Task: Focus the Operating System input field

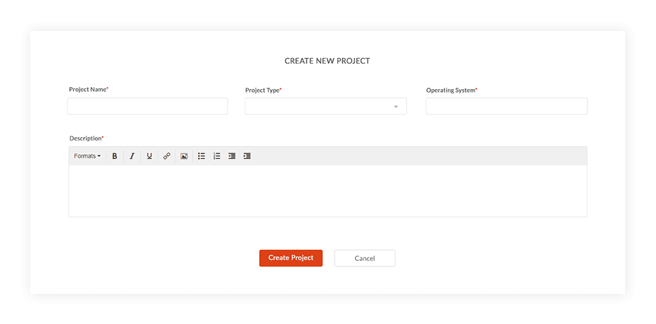Action: click(507, 106)
